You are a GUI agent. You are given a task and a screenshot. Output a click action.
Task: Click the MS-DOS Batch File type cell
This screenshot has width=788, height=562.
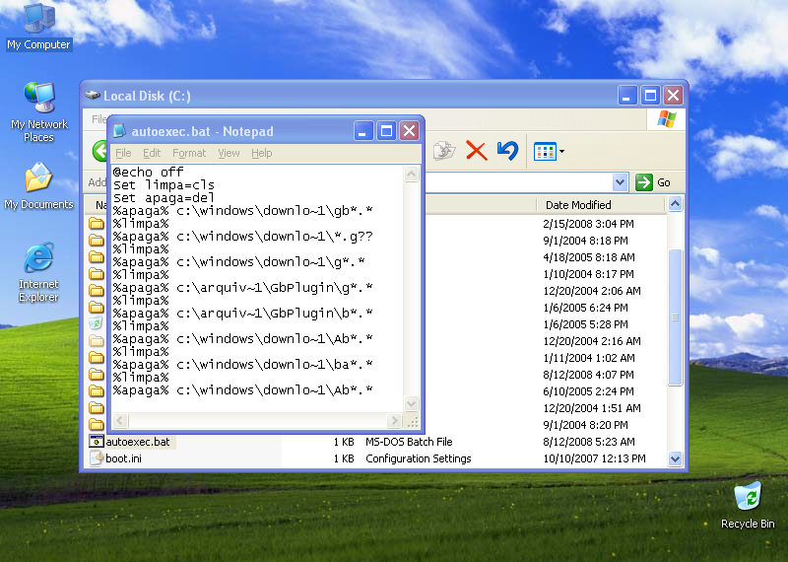[x=409, y=442]
